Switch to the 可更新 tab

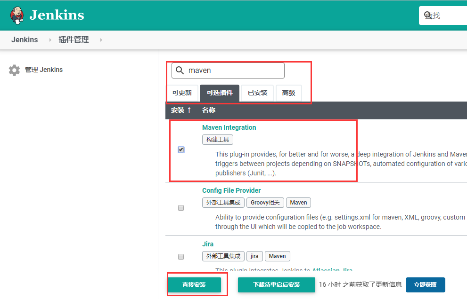coord(182,93)
